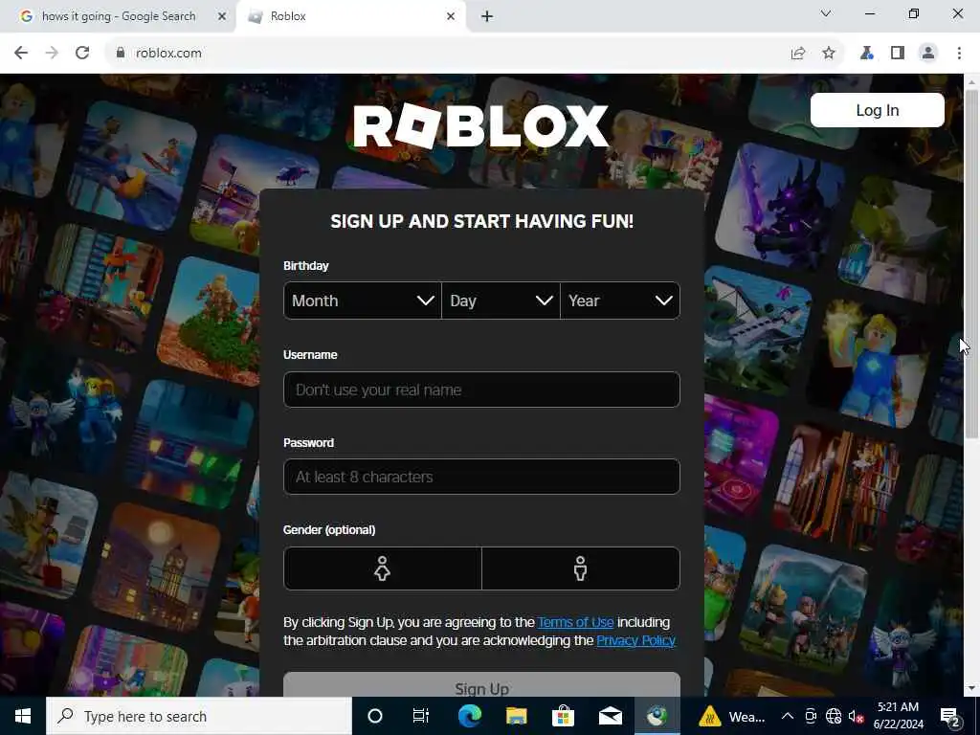Share this page icon in address bar
Screen dimensions: 980x735
click(x=798, y=54)
